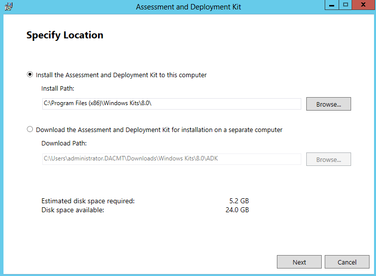This screenshot has width=376, height=276.
Task: Cancel the ADK installation
Action: tap(347, 262)
